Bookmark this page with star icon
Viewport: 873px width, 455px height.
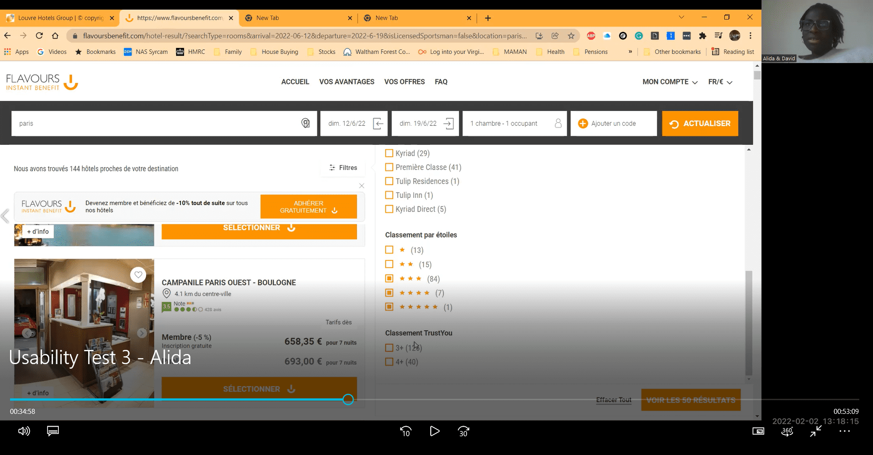(571, 36)
